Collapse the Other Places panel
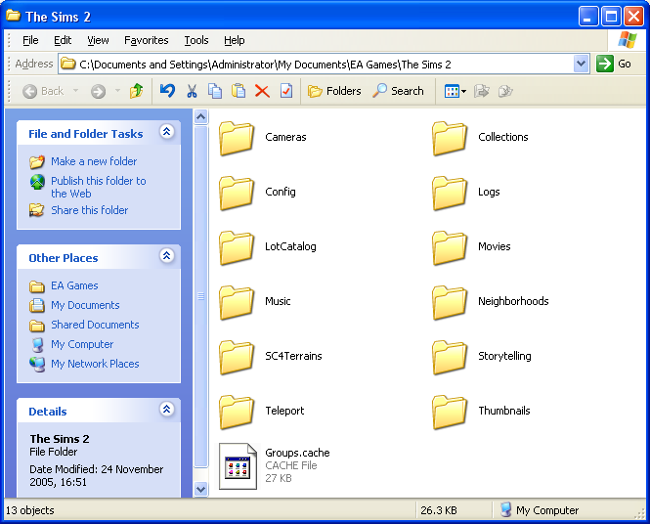 [x=166, y=256]
